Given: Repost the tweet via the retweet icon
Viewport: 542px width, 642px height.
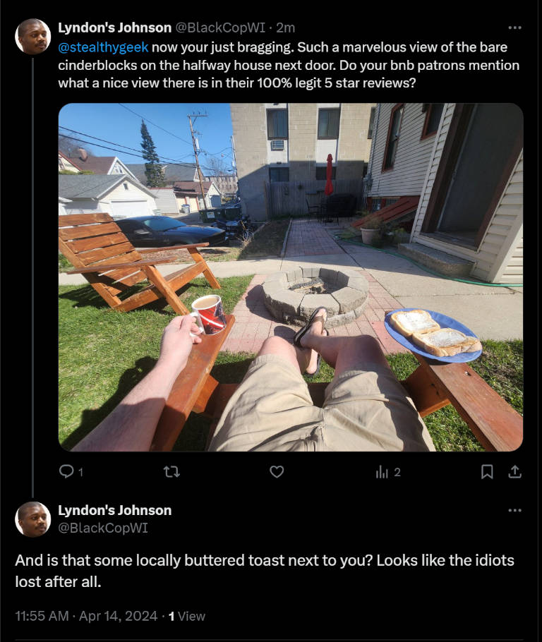Looking at the screenshot, I should pyautogui.click(x=171, y=472).
